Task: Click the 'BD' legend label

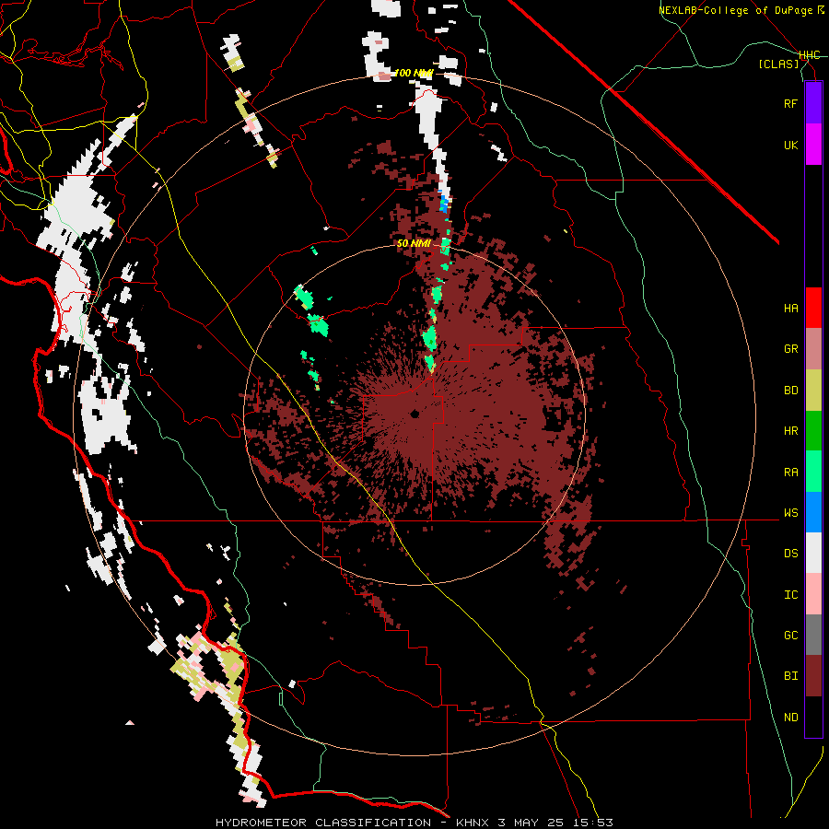Action: 790,391
